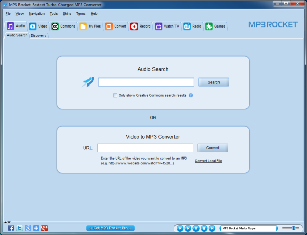Click the Twitter share icon

click(x=19, y=228)
